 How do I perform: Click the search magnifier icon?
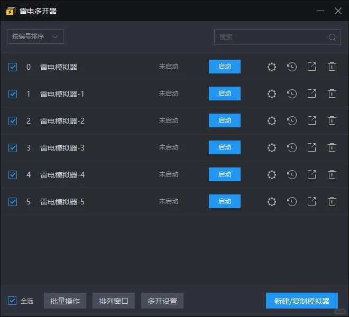(x=332, y=37)
